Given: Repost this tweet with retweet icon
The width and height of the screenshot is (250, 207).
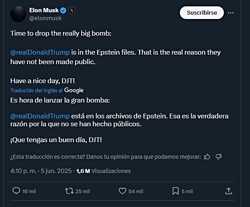Looking at the screenshot, I should (69, 191).
